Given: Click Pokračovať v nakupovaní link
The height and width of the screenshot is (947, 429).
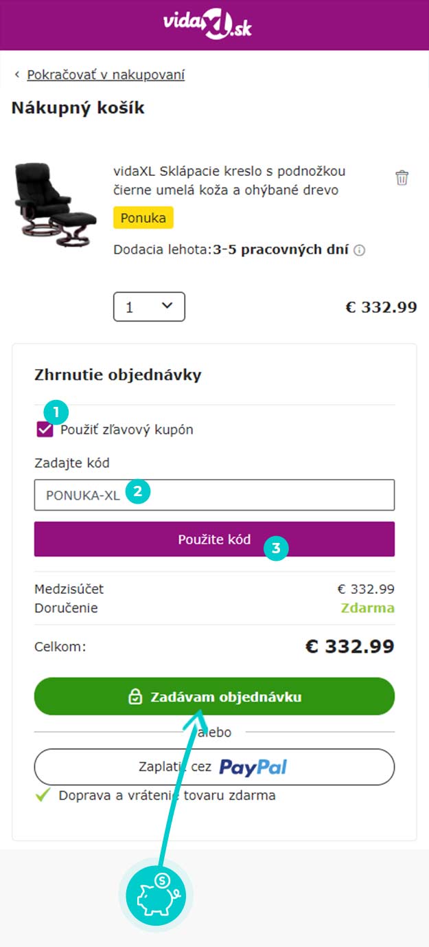Looking at the screenshot, I should (x=106, y=75).
